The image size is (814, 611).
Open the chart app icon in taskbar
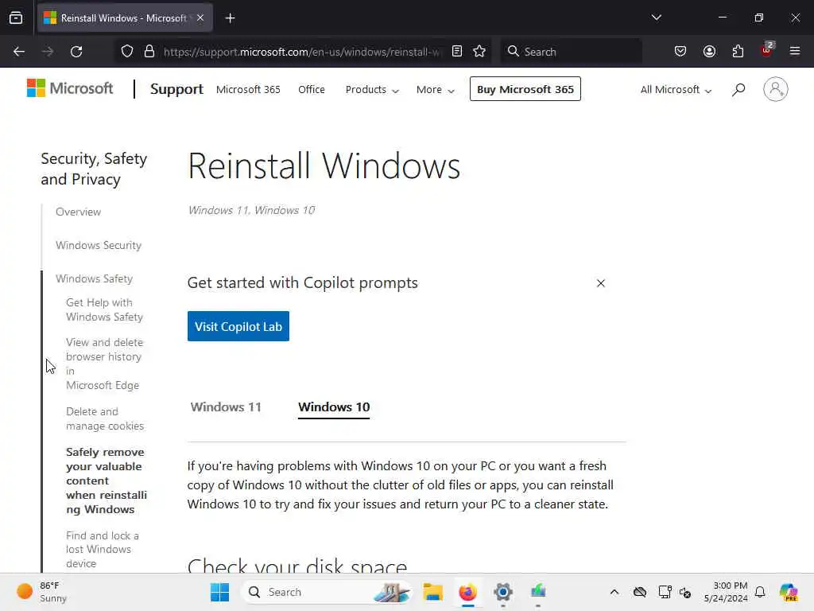538,592
